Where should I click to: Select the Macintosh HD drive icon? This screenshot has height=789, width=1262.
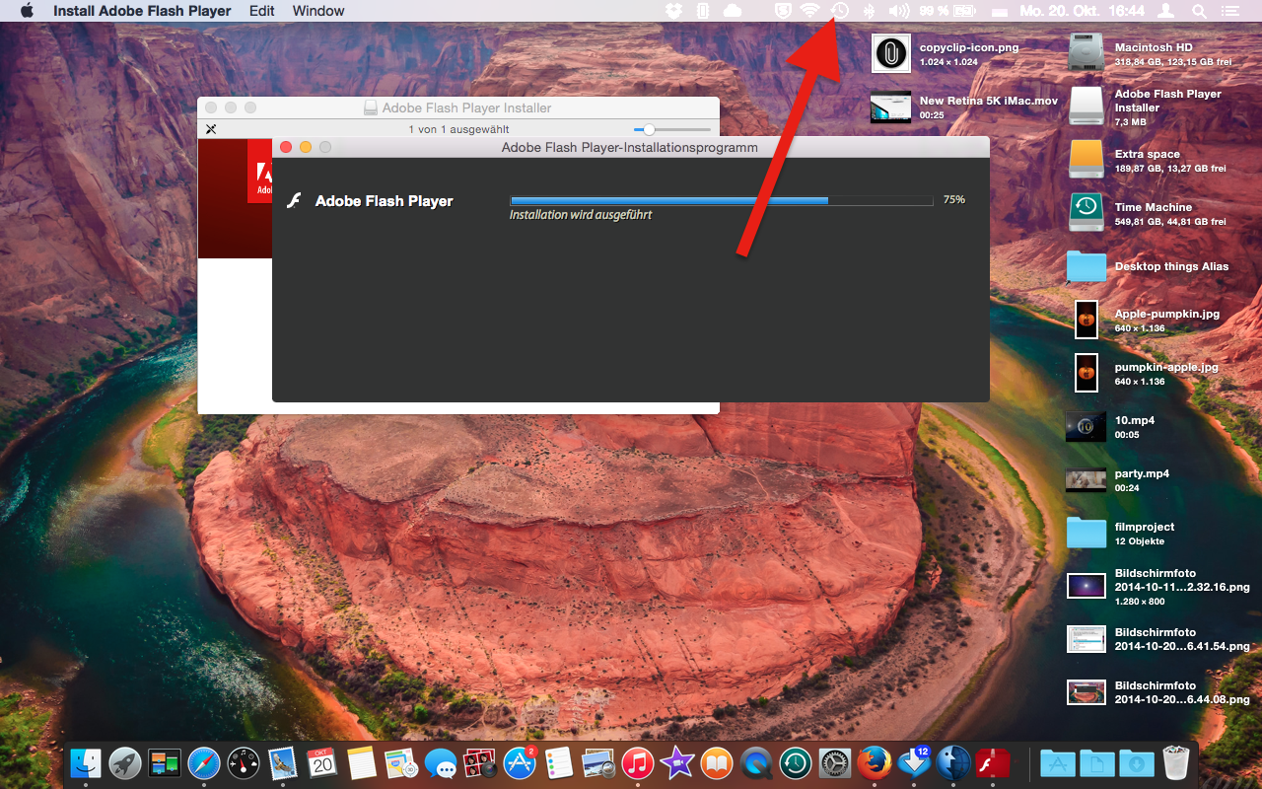tap(1087, 53)
